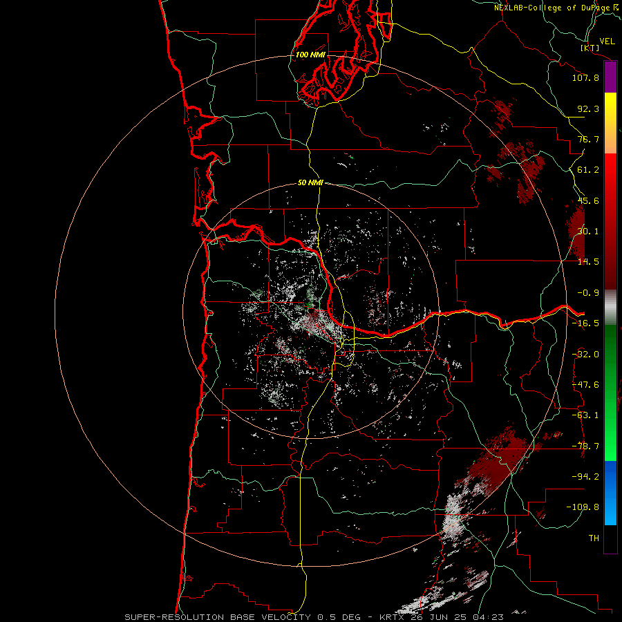This screenshot has width=622, height=622.
Task: Click the 45.6 scale value
Action: pyautogui.click(x=588, y=200)
